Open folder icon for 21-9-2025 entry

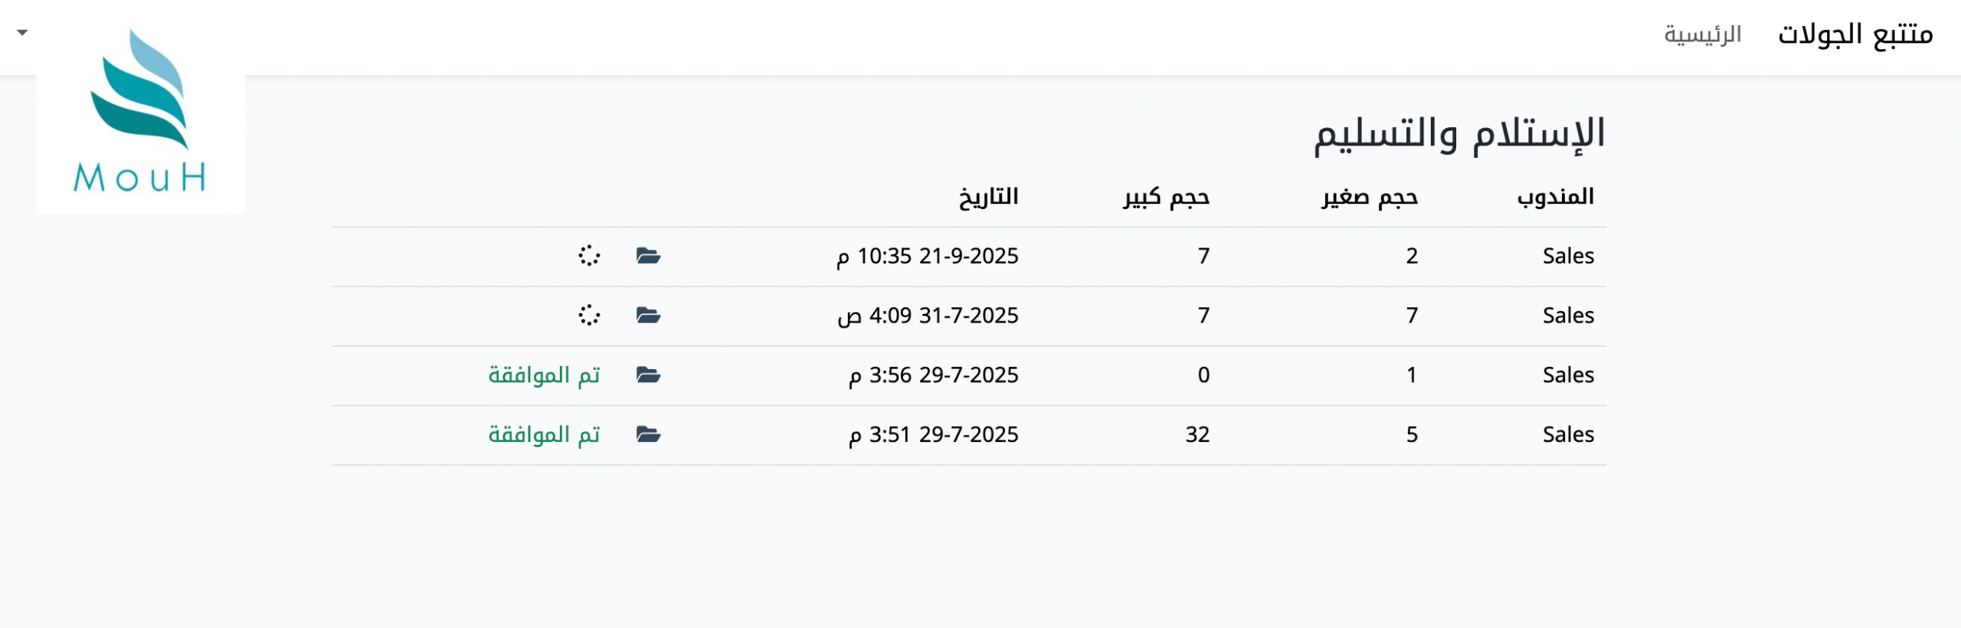point(648,256)
